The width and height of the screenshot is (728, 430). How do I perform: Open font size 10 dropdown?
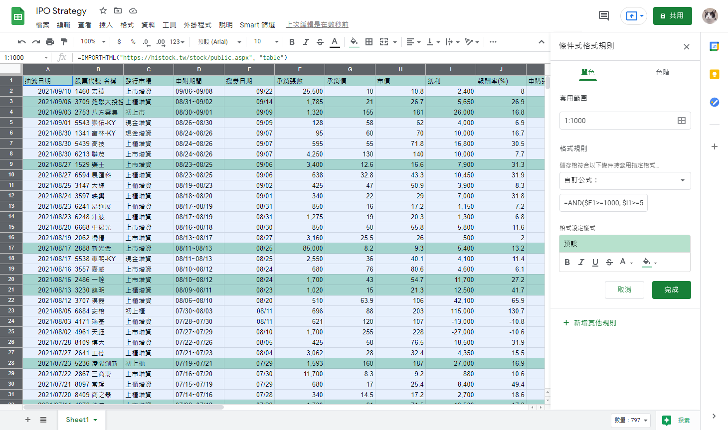[x=266, y=42]
